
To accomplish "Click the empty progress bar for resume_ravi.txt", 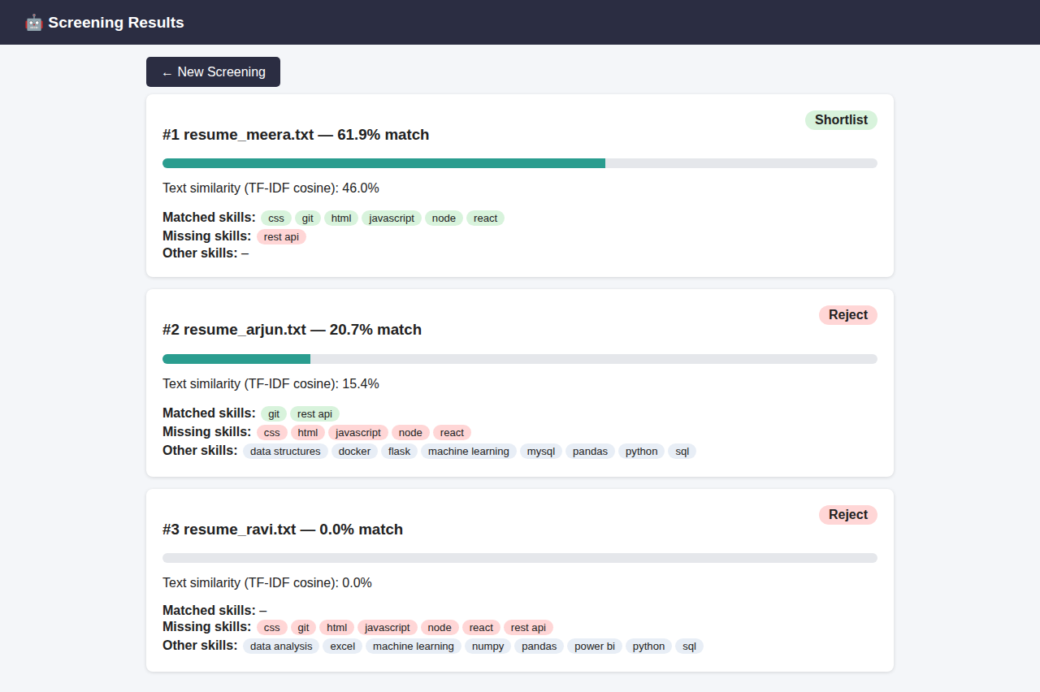I will pos(520,558).
